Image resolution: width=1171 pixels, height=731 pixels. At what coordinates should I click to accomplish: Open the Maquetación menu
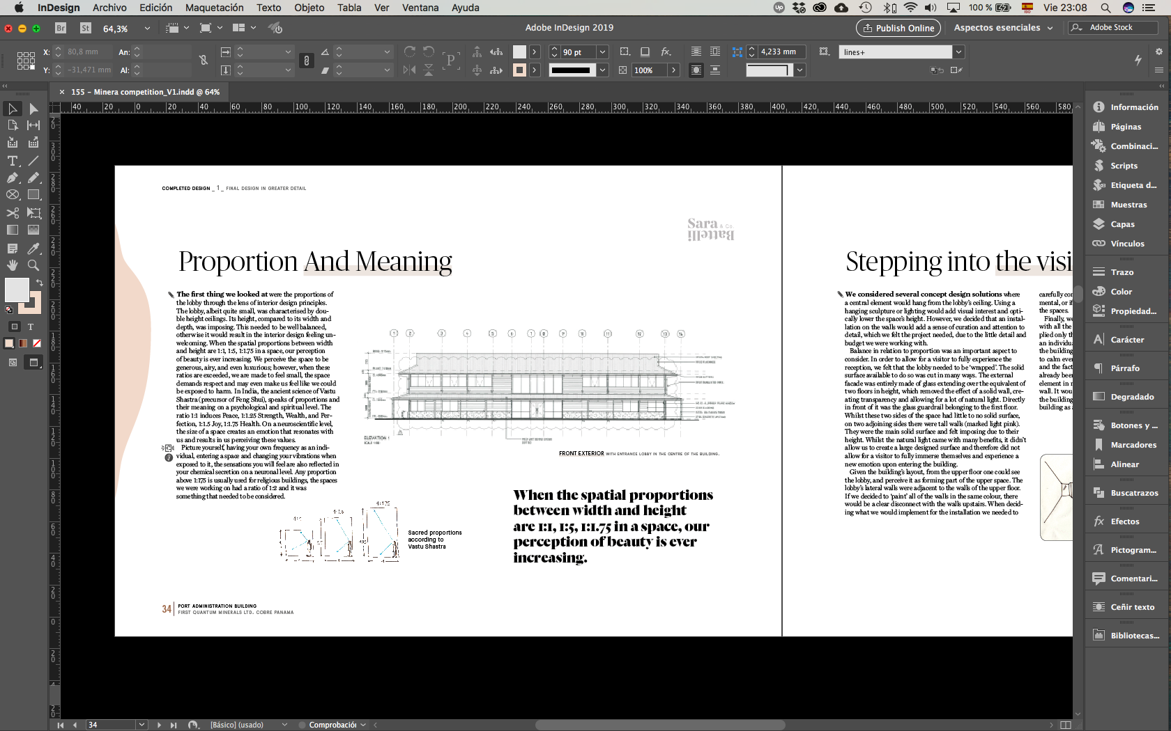coord(214,8)
